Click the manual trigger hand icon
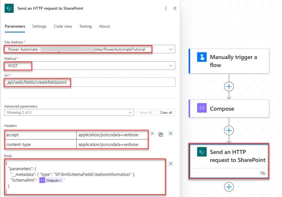This screenshot has height=197, width=282. pos(202,57)
